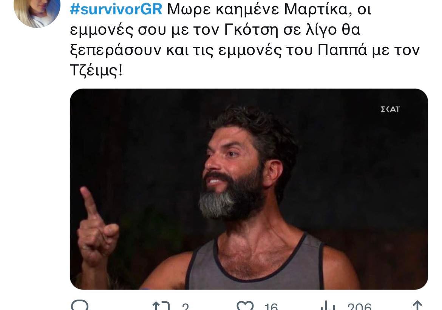442x310 pixels.
Task: Click the name Παππά in the tweet text
Action: tap(342, 51)
